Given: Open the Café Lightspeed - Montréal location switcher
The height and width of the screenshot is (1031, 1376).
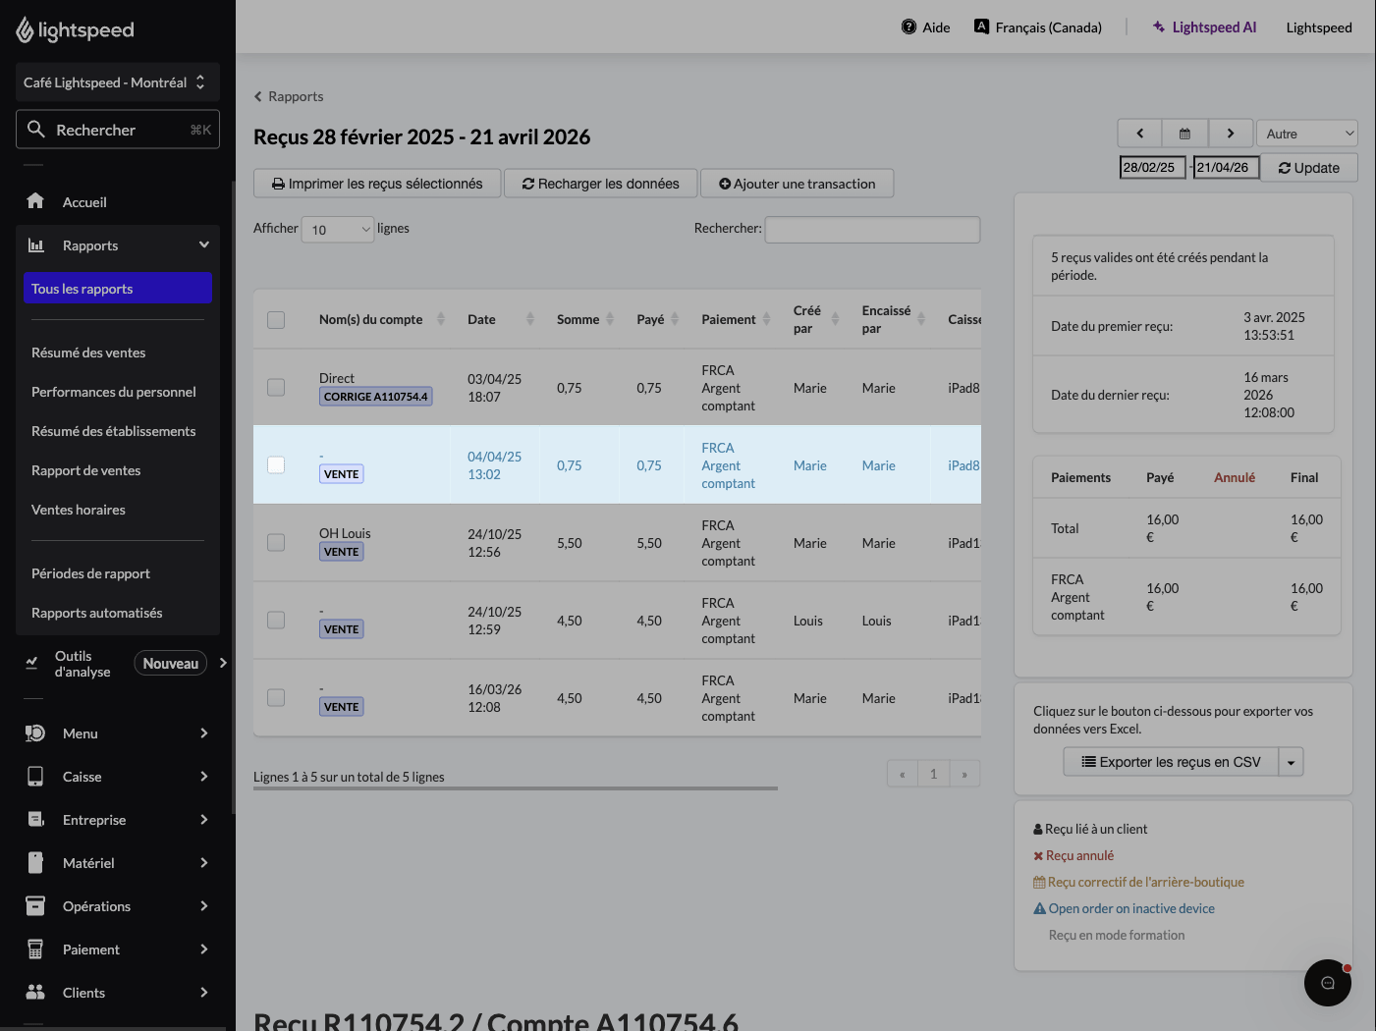Looking at the screenshot, I should tap(118, 82).
